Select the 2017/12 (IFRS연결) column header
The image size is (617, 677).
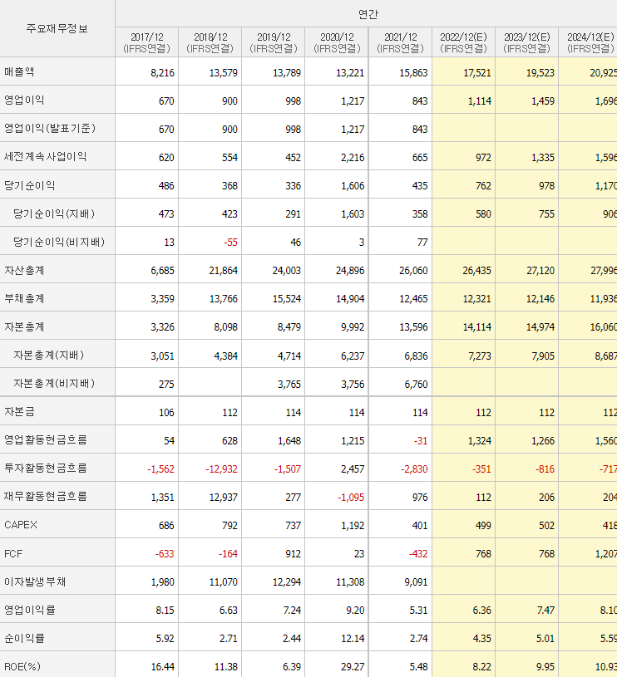tap(147, 42)
